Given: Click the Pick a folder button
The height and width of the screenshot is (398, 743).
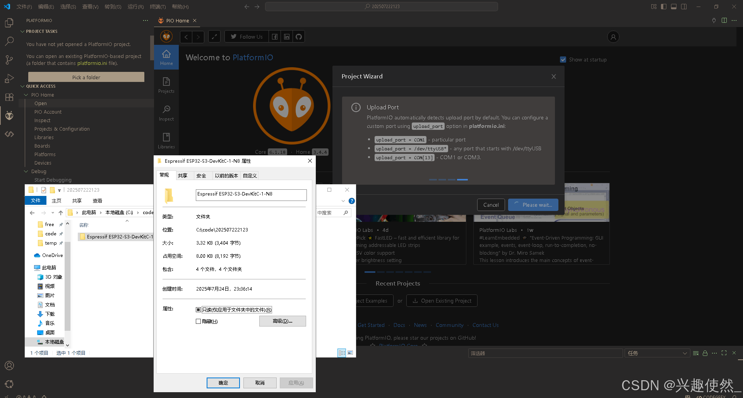Looking at the screenshot, I should (x=86, y=77).
